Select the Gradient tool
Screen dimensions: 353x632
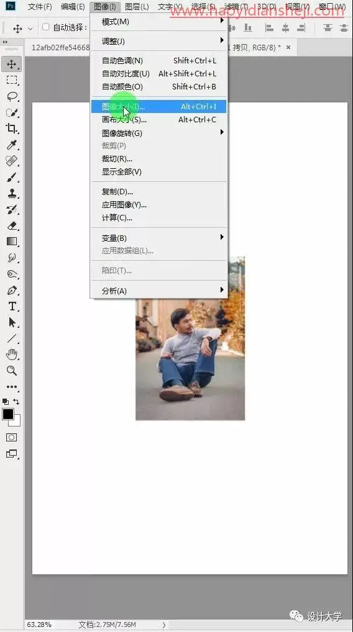click(11, 242)
